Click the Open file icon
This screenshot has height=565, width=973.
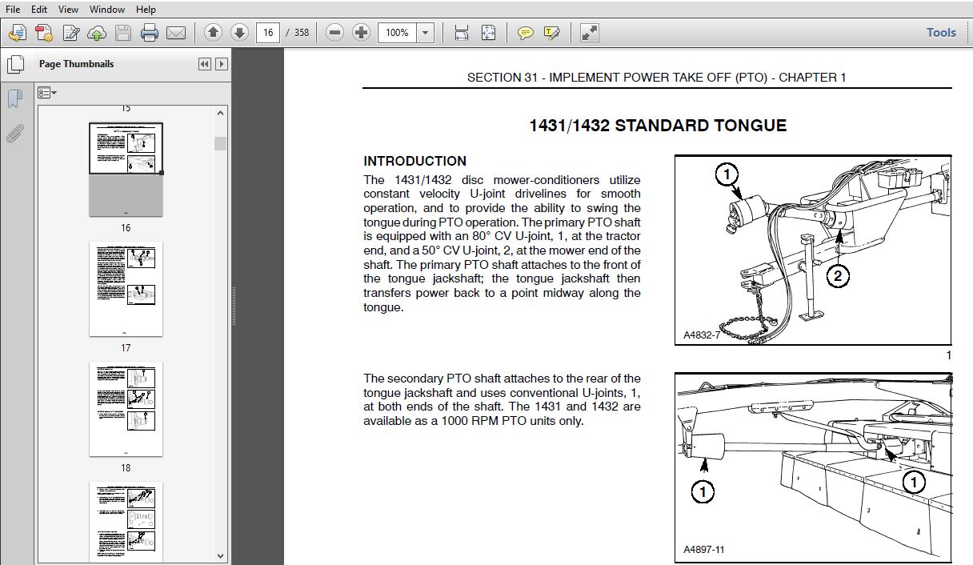coord(18,33)
